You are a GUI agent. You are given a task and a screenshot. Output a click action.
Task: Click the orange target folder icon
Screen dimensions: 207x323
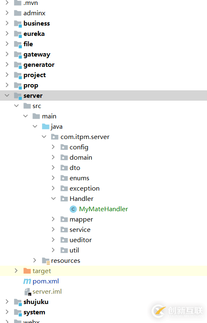tap(27, 271)
